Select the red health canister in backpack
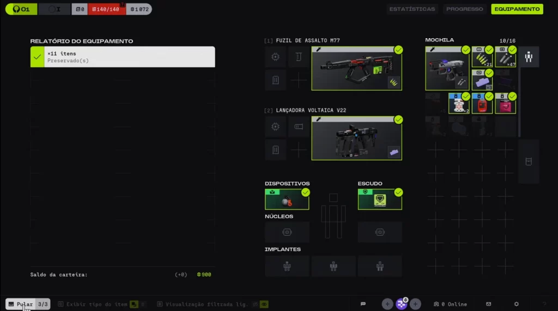Screen dimensions: 558x311 pyautogui.click(x=482, y=103)
